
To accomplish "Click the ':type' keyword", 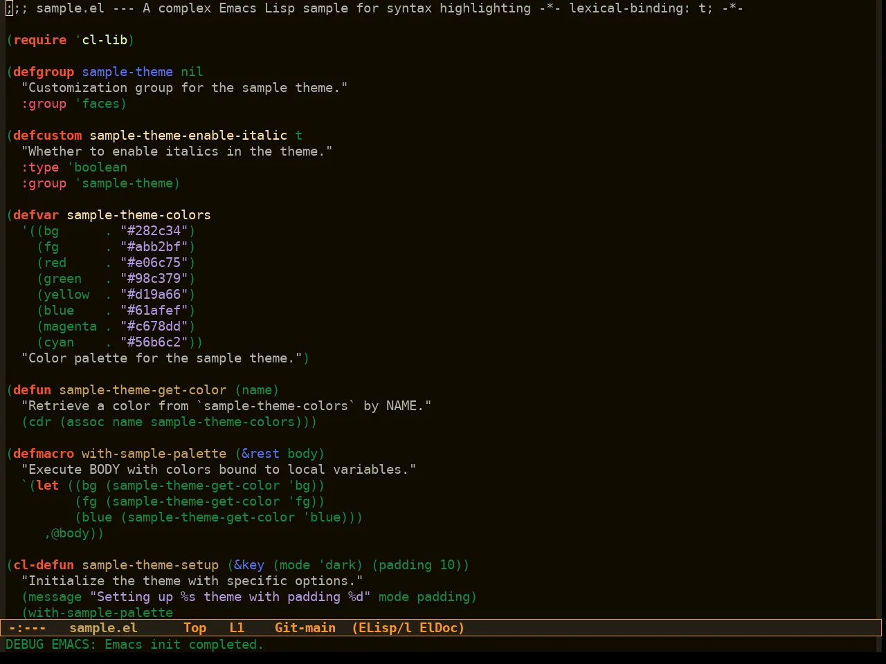I will point(40,167).
